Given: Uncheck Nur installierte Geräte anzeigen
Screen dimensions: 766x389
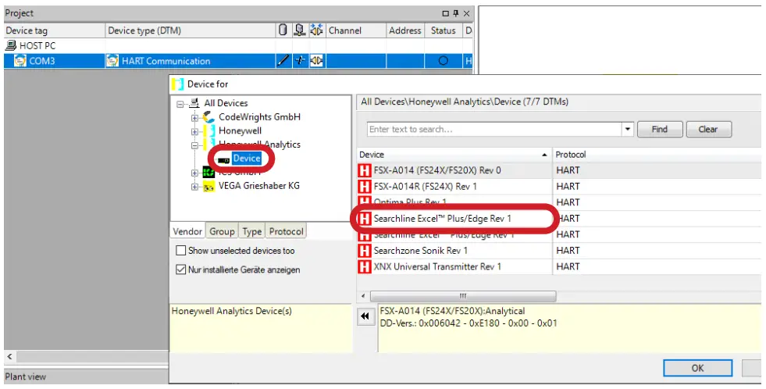Looking at the screenshot, I should click(x=180, y=269).
